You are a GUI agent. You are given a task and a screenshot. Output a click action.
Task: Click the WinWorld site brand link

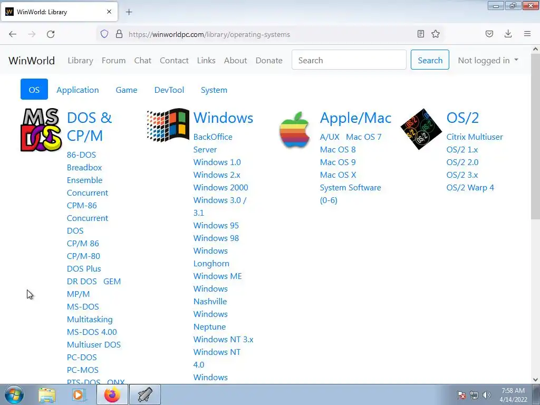tap(32, 60)
